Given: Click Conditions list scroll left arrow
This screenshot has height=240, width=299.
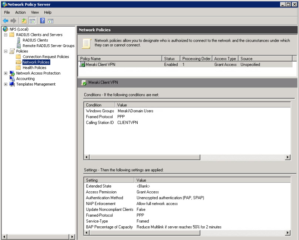Looking at the screenshot, I should (x=87, y=157).
